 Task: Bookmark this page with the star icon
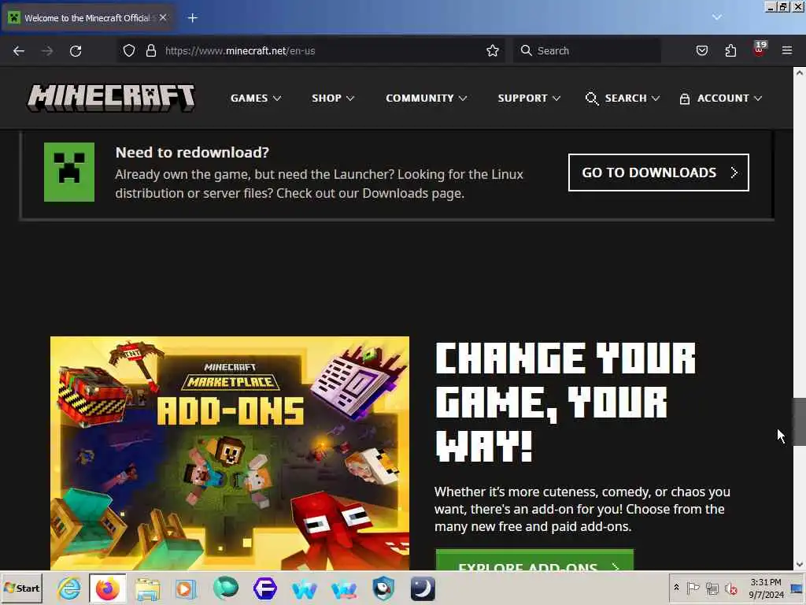pos(493,50)
